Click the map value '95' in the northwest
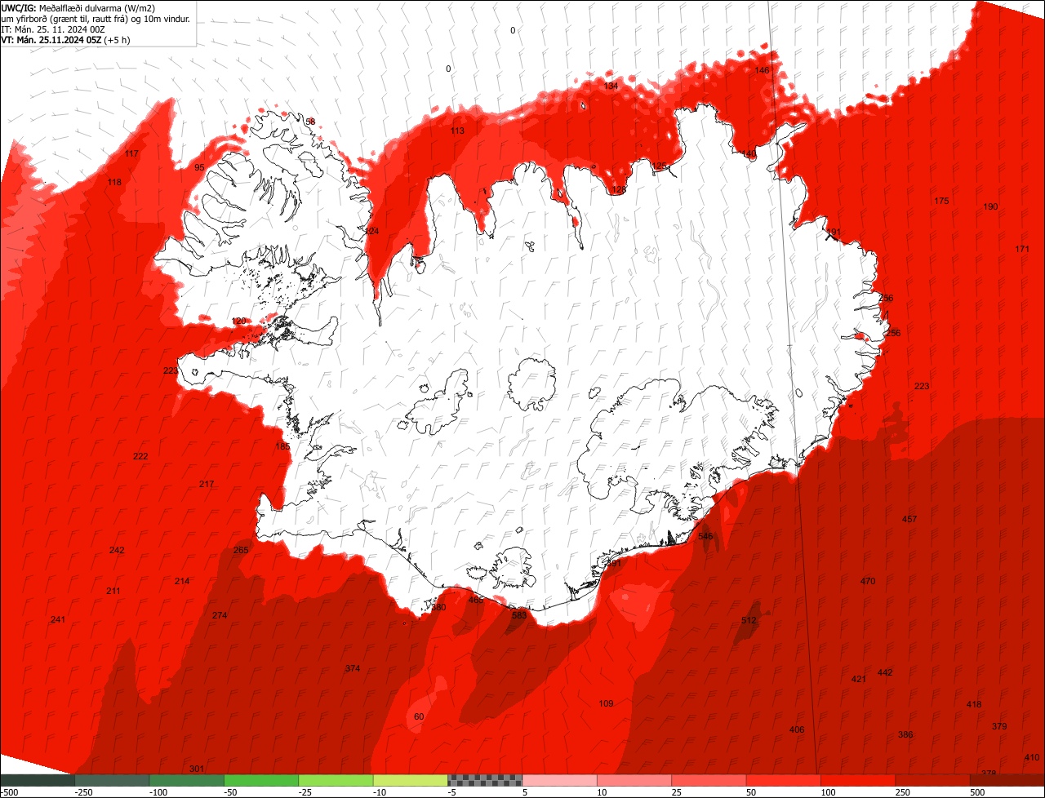The image size is (1045, 798). tap(199, 167)
